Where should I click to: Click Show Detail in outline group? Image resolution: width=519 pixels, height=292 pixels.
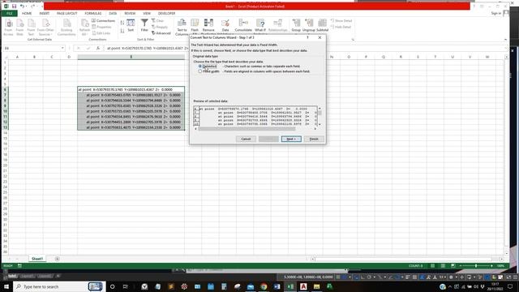[x=341, y=21]
